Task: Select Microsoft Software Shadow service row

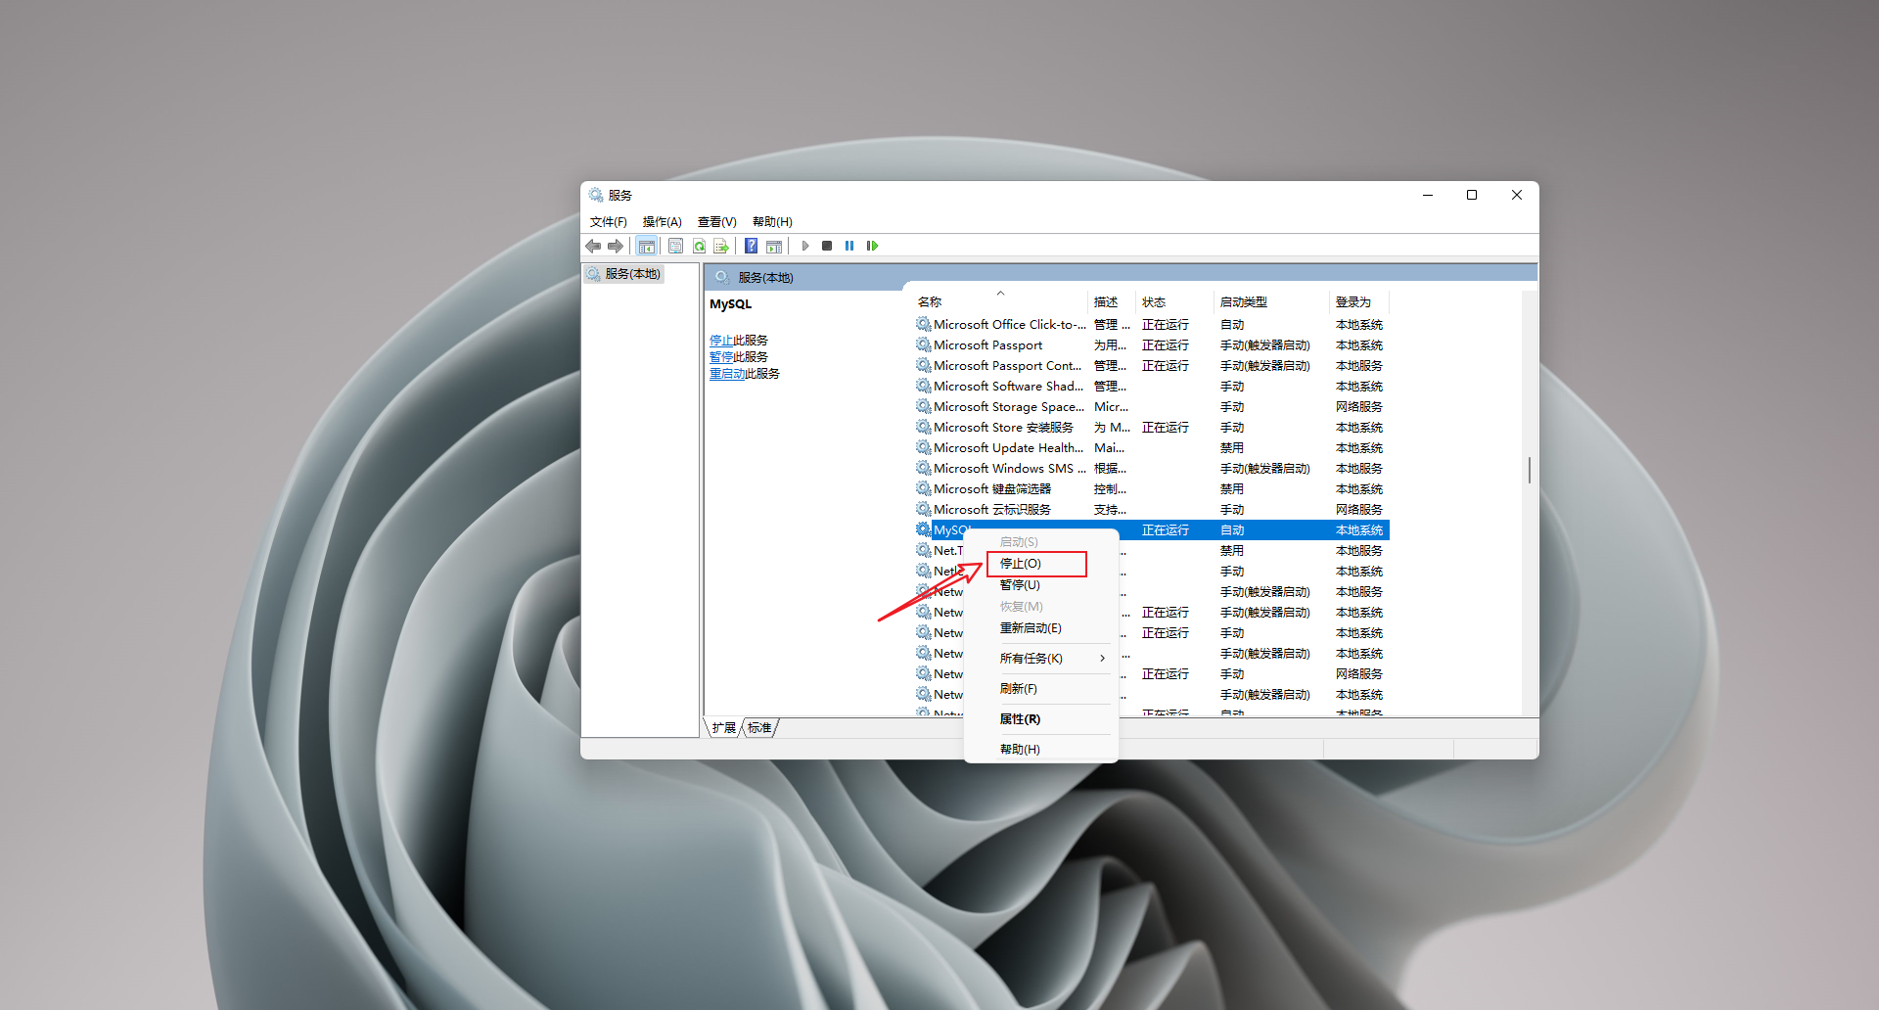Action: click(1151, 386)
